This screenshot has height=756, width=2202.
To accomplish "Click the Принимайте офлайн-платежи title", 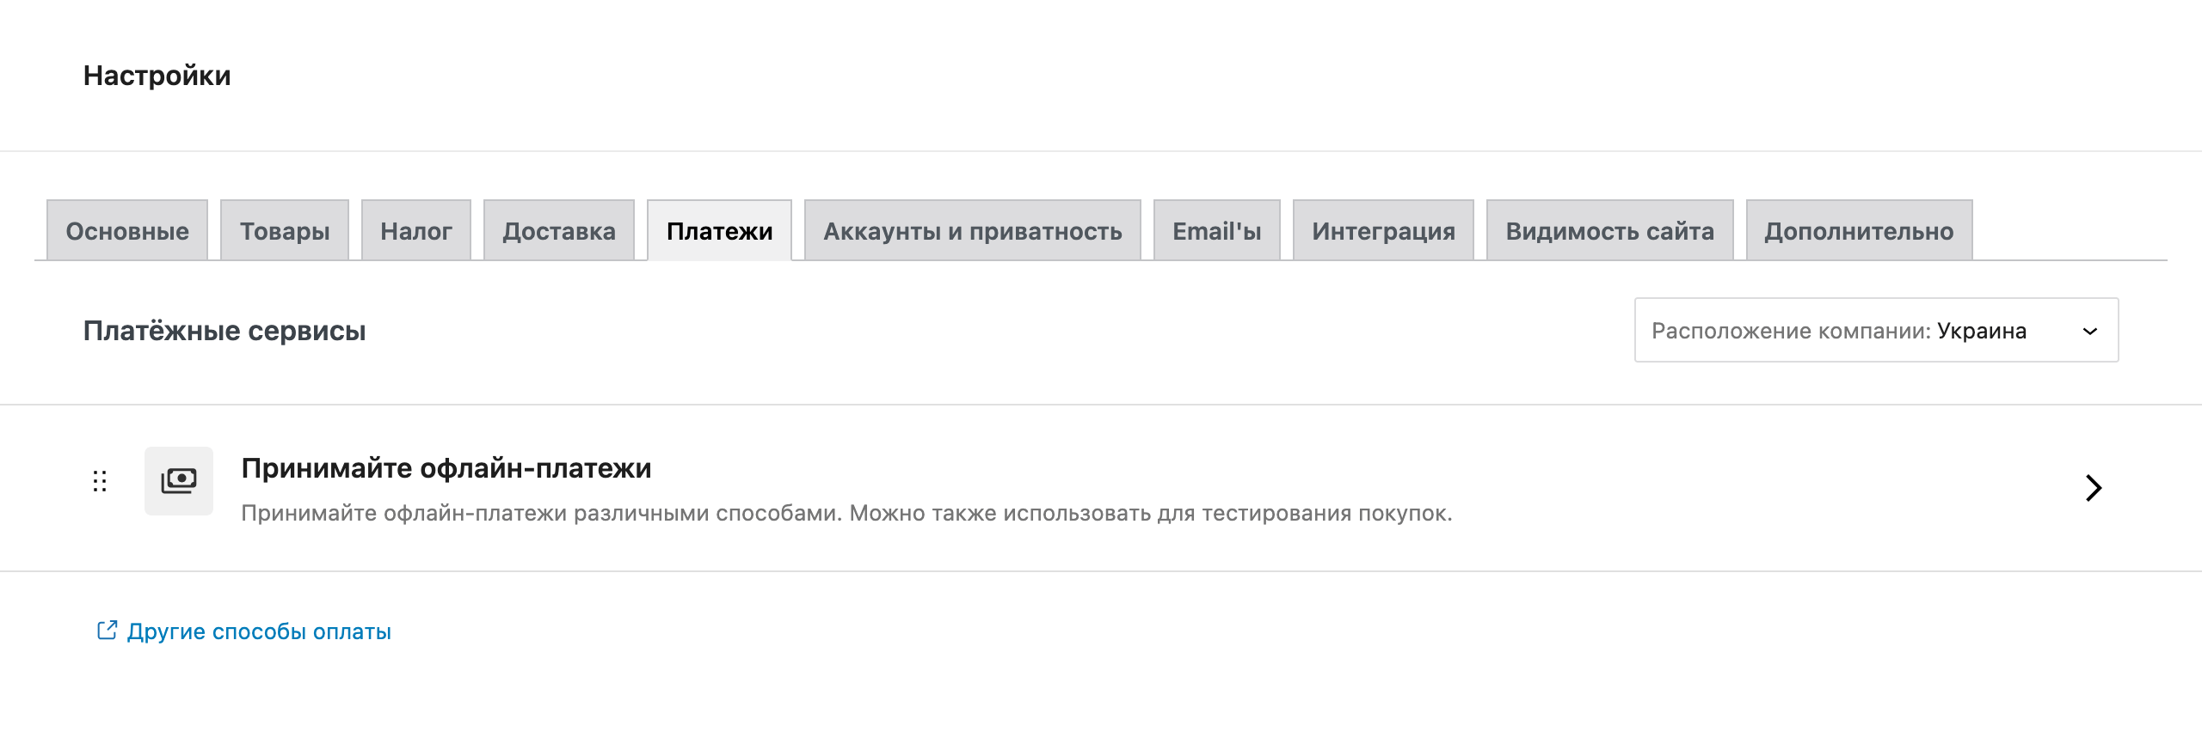I will (446, 468).
